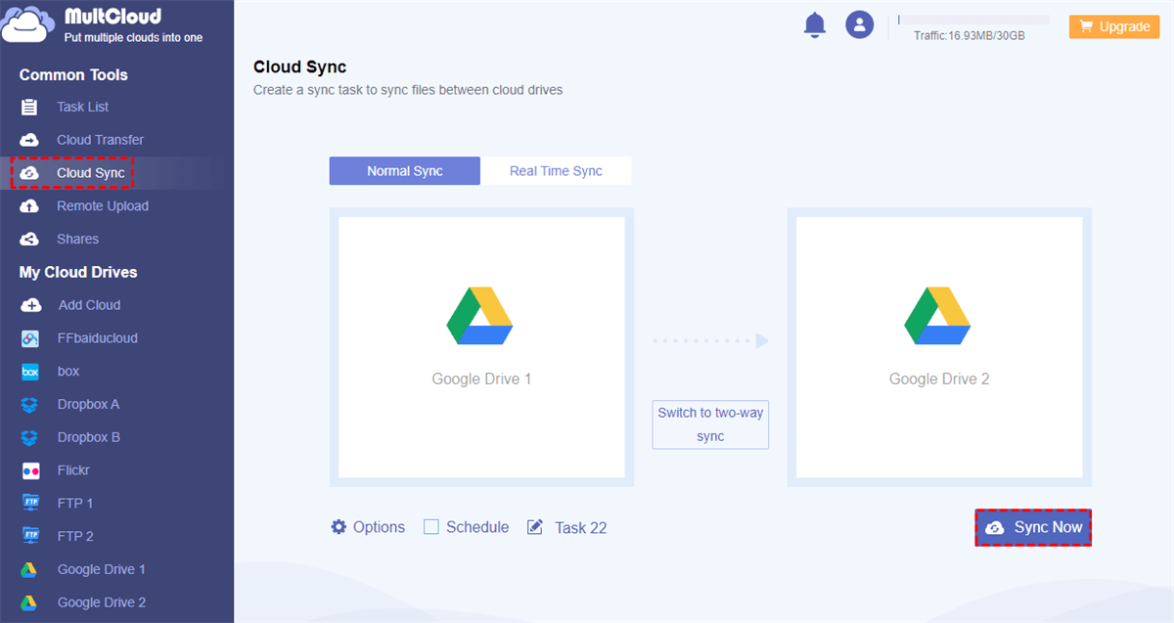Select Dropbox B drive entry
The height and width of the screenshot is (623, 1174).
click(x=89, y=437)
